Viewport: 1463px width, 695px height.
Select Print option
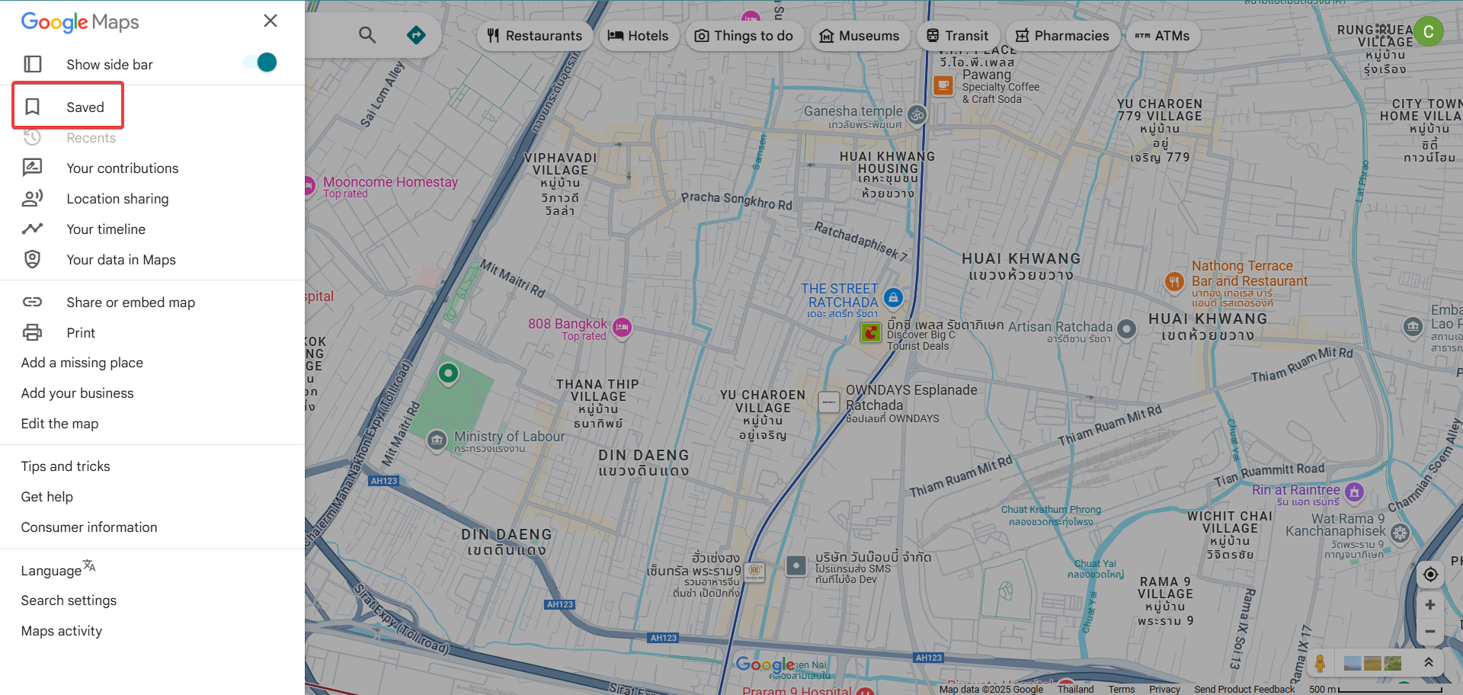pos(81,333)
